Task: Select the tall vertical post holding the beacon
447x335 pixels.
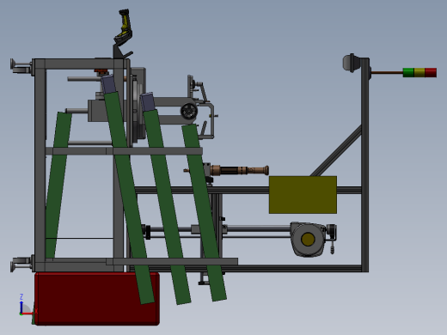Action: [364, 165]
